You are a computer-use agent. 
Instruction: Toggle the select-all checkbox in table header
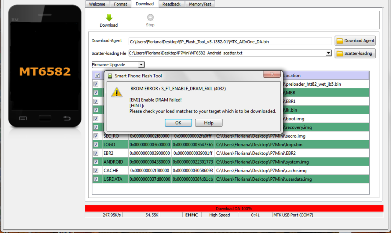click(97, 75)
